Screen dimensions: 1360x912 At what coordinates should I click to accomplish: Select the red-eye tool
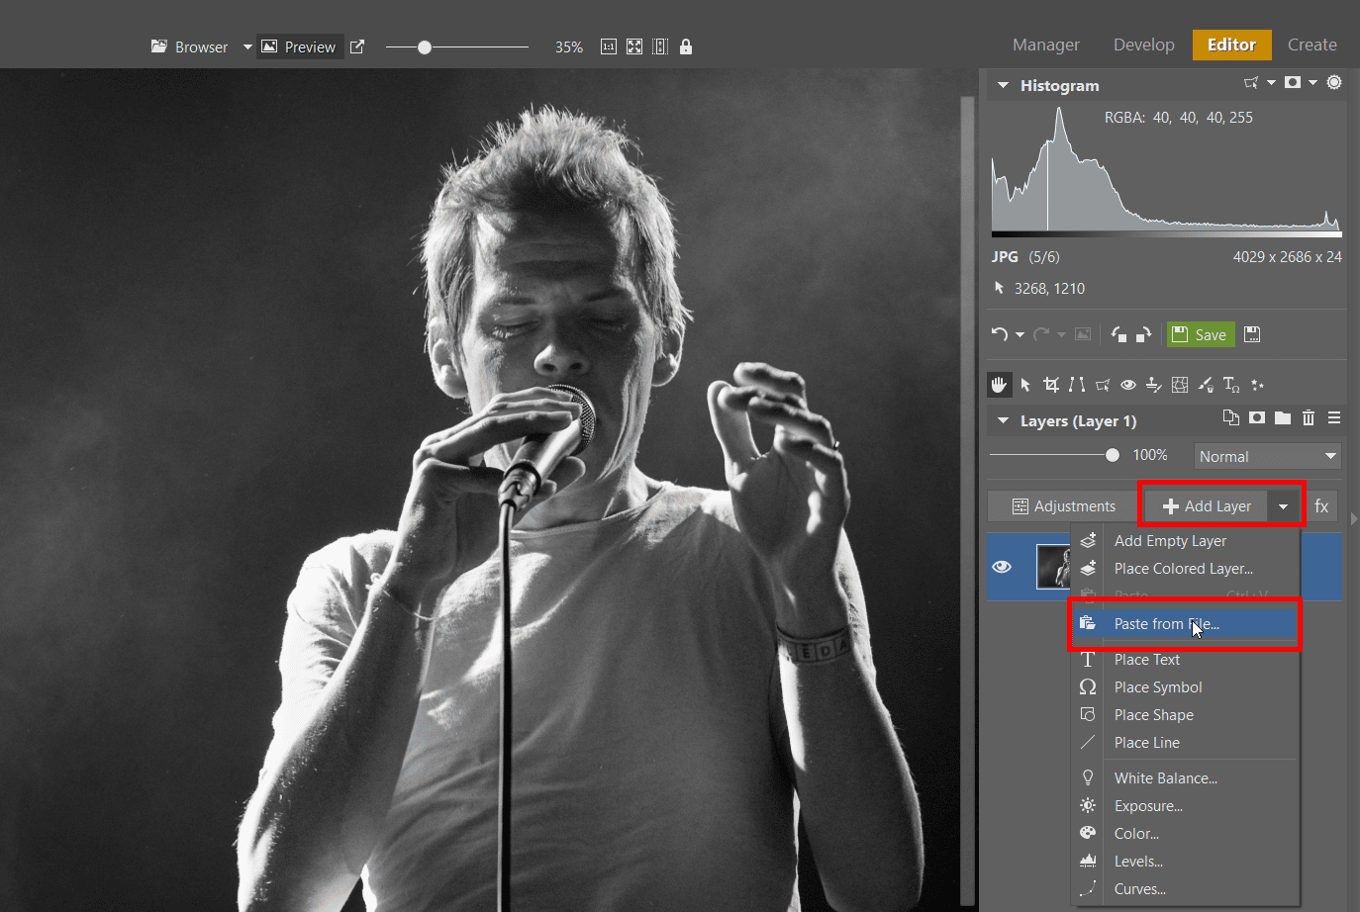1128,385
